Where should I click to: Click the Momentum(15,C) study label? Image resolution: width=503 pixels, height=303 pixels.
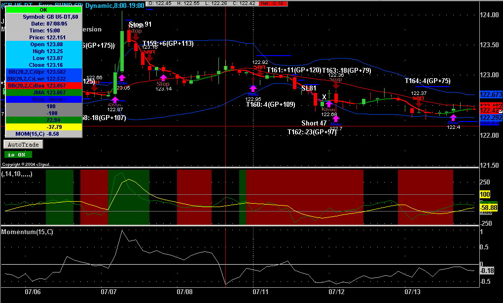click(27, 232)
